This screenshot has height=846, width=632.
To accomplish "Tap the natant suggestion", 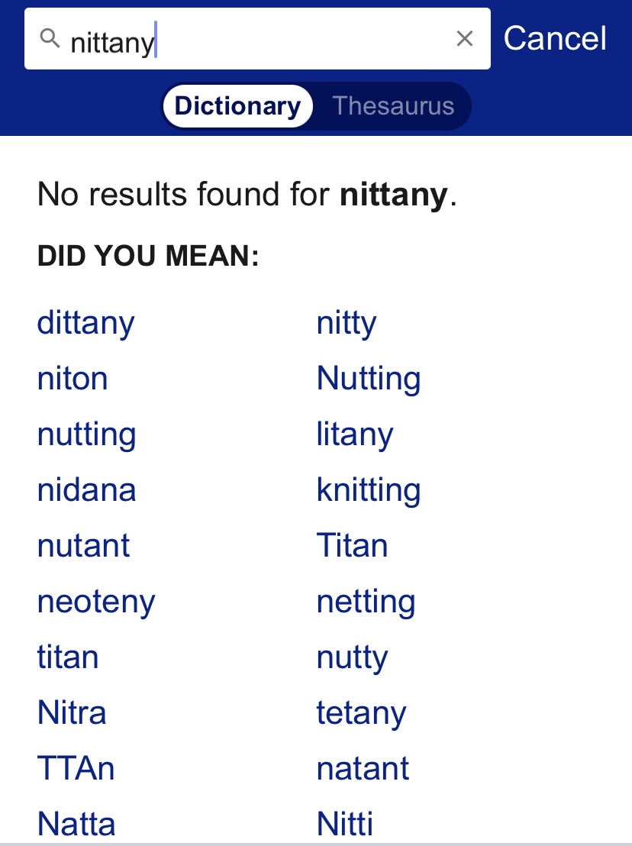I will coord(363,769).
